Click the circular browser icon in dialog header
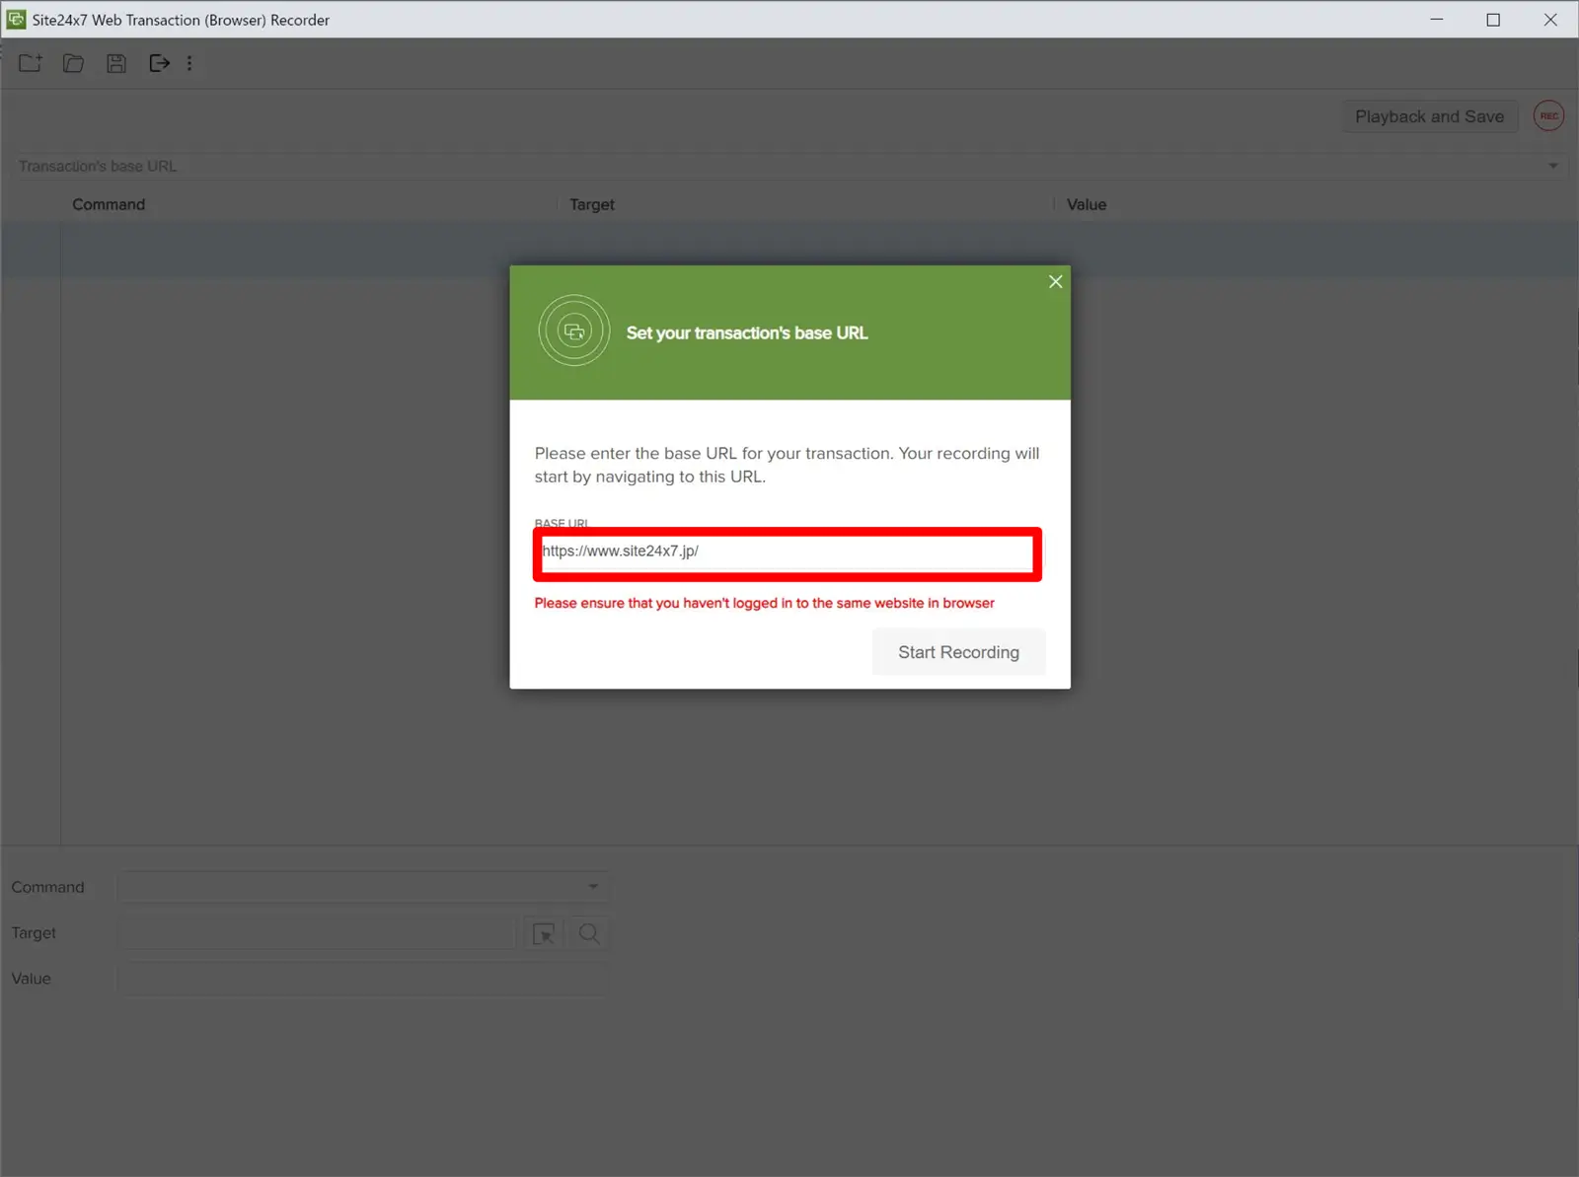 [x=574, y=331]
